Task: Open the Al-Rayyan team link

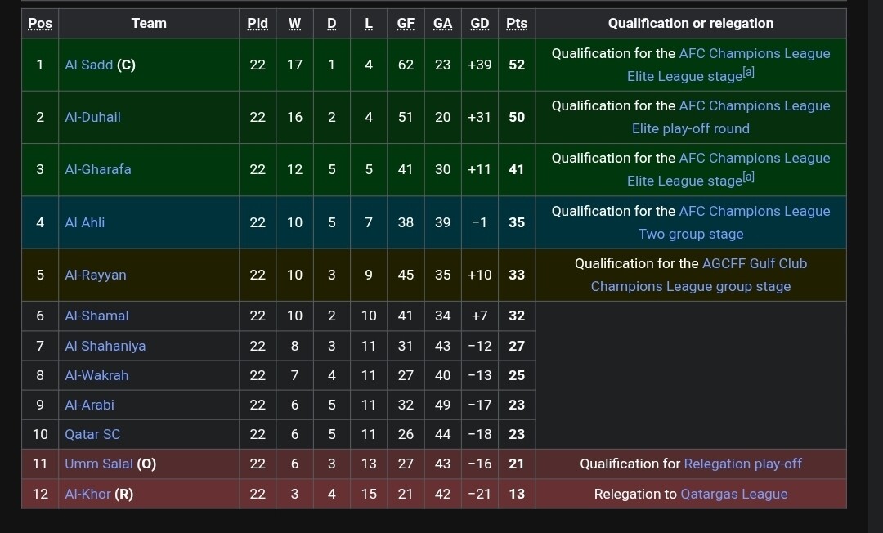Action: click(x=96, y=275)
